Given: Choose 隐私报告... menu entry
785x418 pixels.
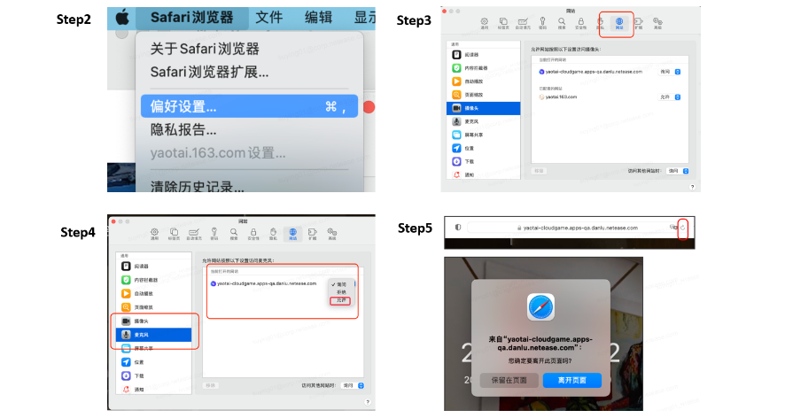Looking at the screenshot, I should coord(183,129).
